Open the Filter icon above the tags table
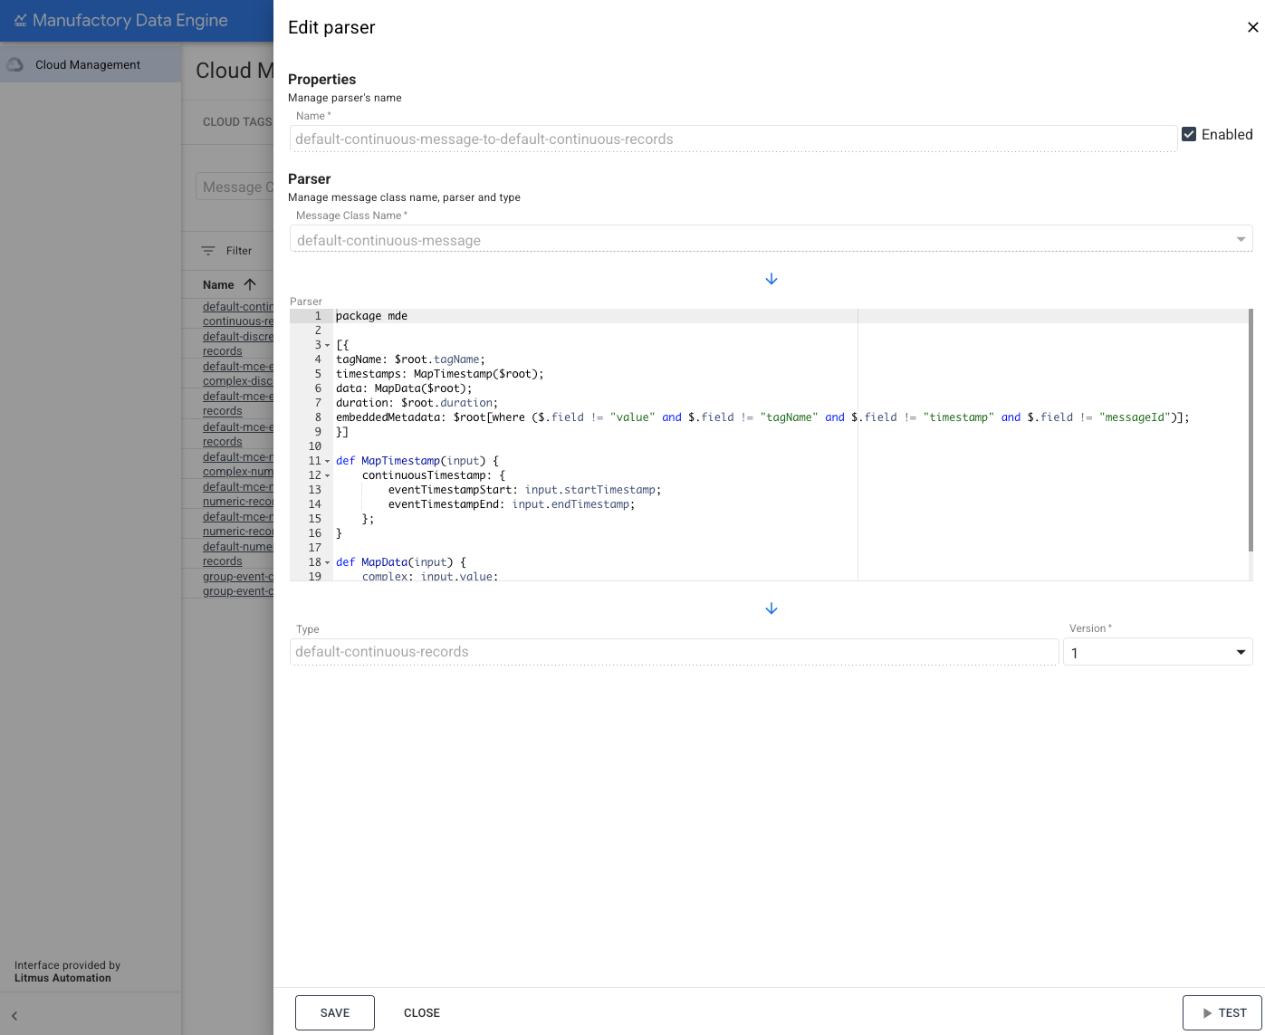 coord(210,250)
